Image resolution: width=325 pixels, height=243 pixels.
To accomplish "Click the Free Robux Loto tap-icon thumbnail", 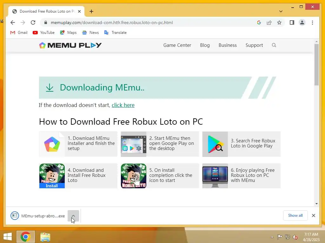I will coord(134,176).
